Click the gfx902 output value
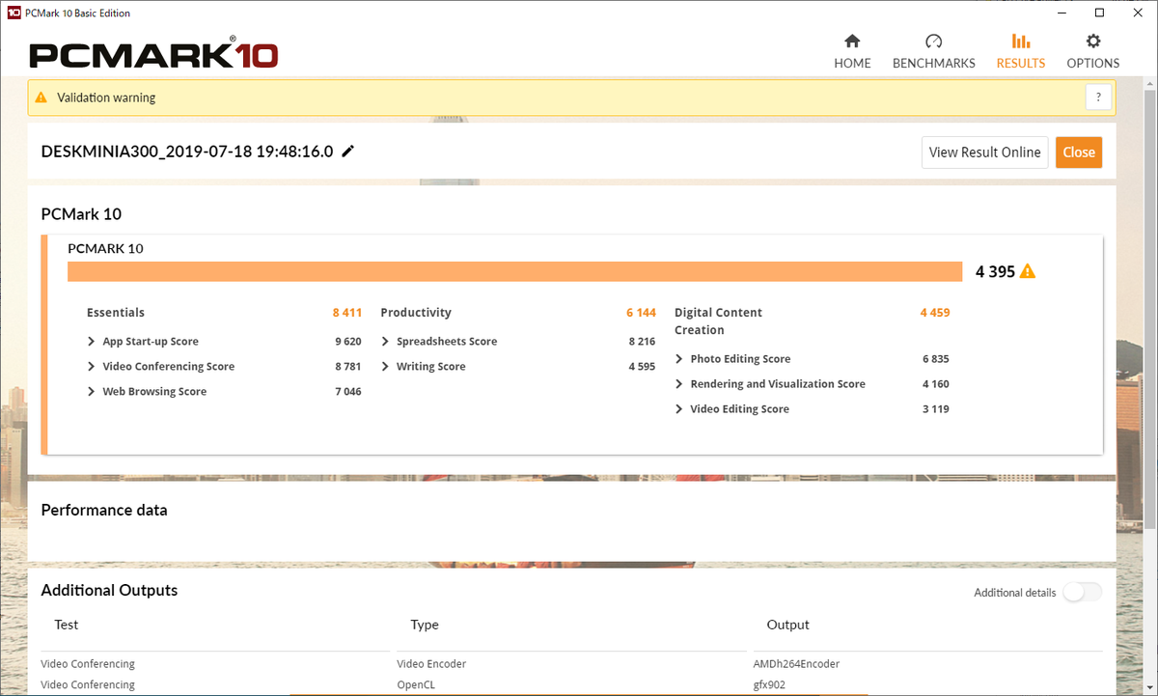 [768, 685]
